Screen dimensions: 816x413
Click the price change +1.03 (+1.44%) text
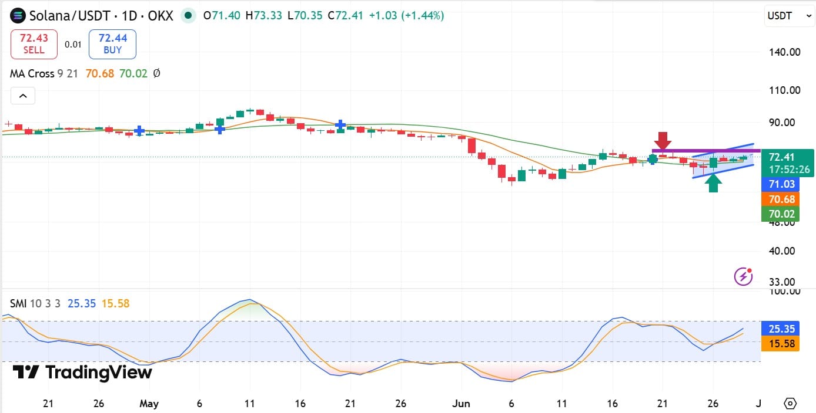[406, 16]
